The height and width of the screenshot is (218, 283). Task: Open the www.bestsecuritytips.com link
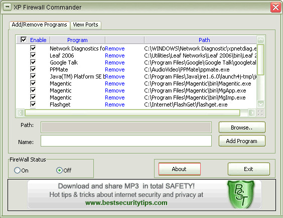coord(126,202)
